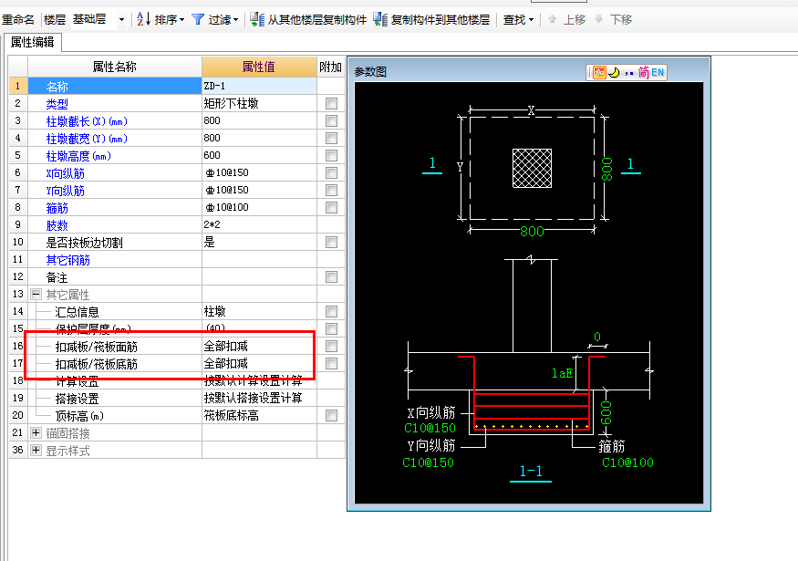Expand the 显示样式 group
Image resolution: width=798 pixels, height=561 pixels.
pyautogui.click(x=36, y=450)
